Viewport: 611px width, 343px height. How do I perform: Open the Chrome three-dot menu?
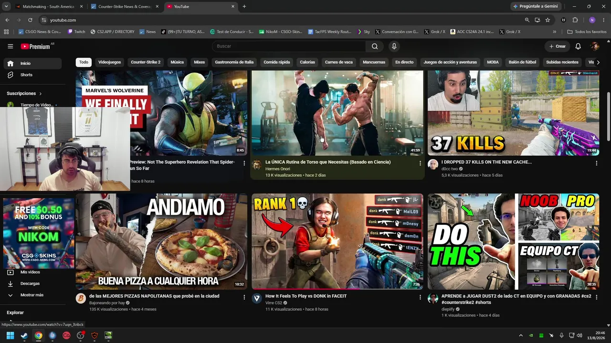click(604, 20)
